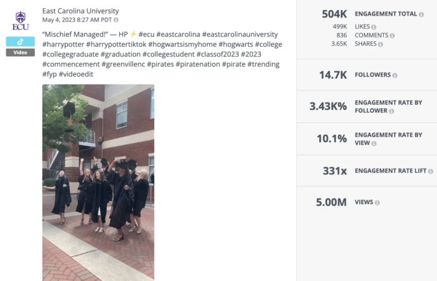The height and width of the screenshot is (281, 437).
Task: Click the Comments info icon
Action: tap(392, 36)
